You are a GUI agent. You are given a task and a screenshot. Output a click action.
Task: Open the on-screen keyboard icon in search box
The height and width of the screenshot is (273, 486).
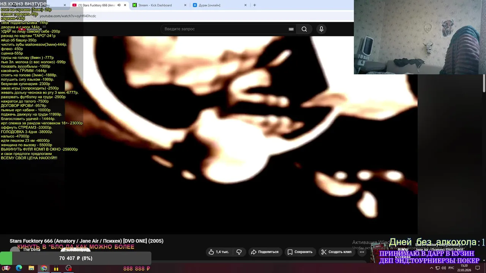point(291,29)
